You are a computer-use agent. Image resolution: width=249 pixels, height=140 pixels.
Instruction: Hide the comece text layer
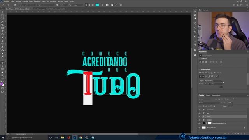tap(200, 120)
